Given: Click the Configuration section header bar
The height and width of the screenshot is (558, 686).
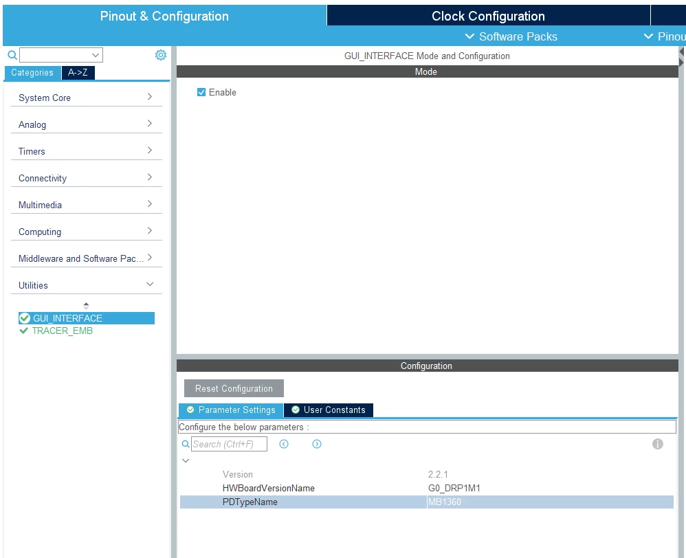Looking at the screenshot, I should coord(427,366).
